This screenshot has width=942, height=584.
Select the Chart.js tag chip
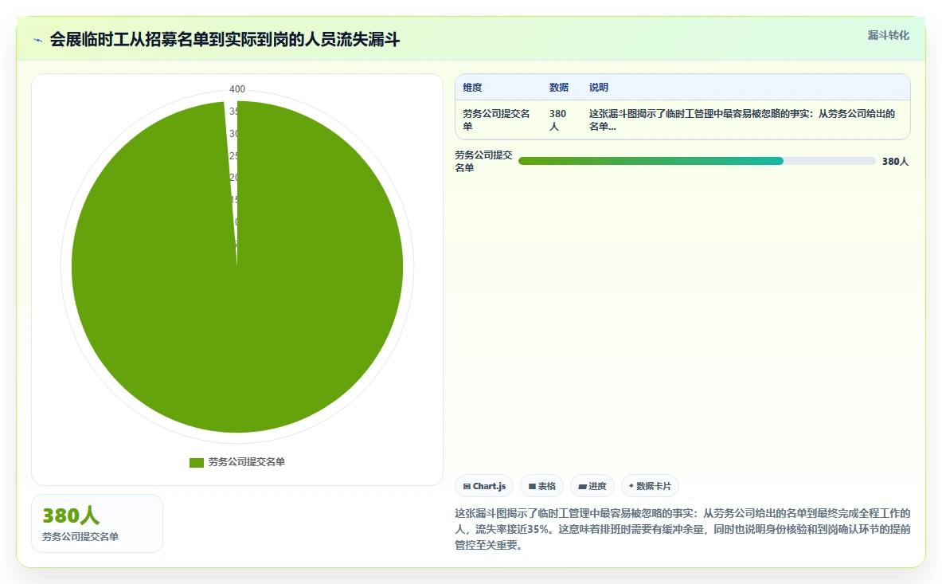(x=484, y=486)
